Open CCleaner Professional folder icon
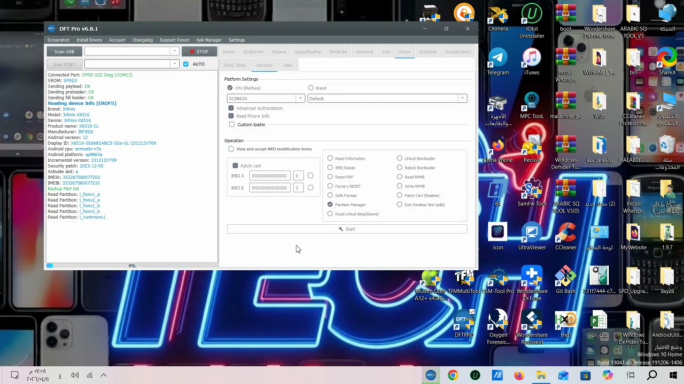684x384 pixels. point(633,109)
